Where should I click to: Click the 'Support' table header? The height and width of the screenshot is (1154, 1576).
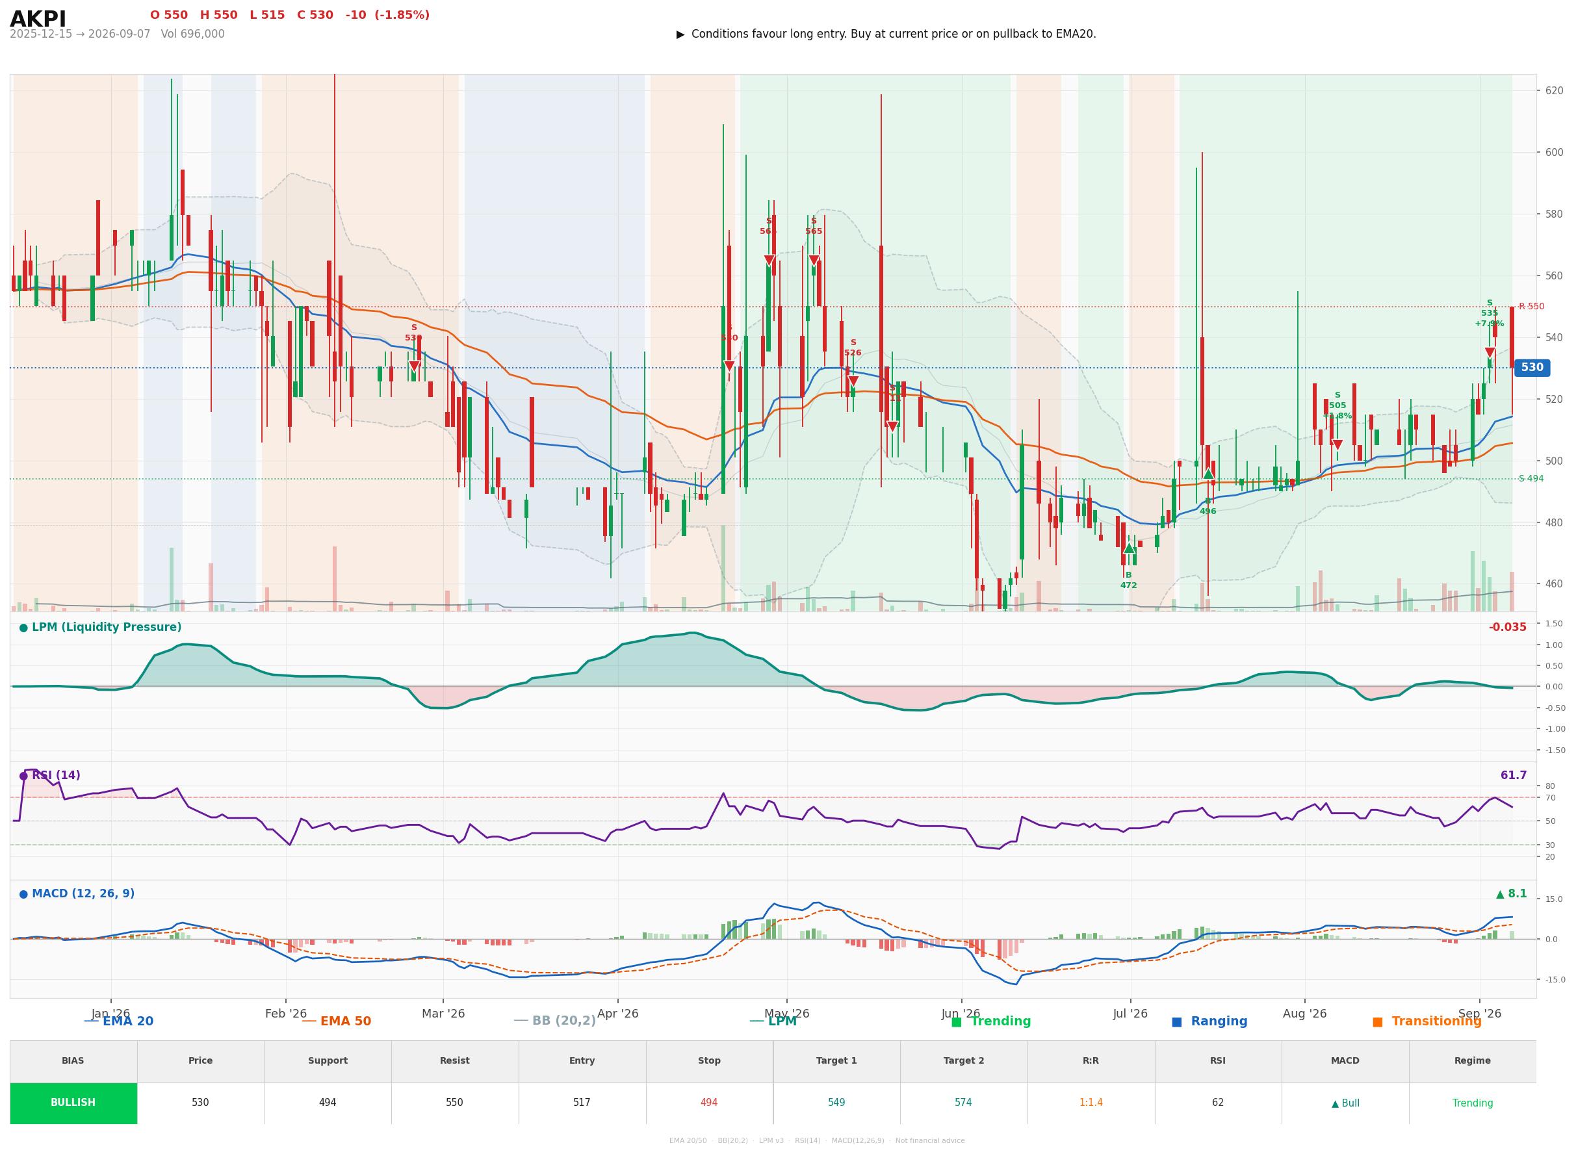click(x=328, y=1061)
